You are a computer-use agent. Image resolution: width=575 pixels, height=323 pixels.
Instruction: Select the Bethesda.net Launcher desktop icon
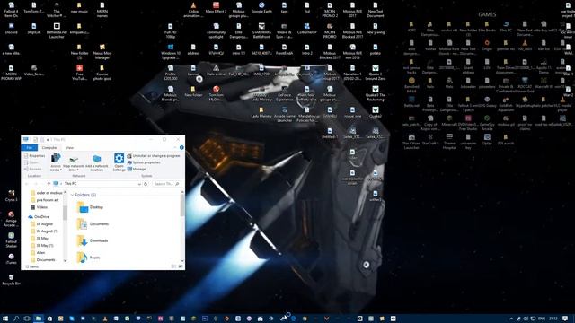pos(57,31)
